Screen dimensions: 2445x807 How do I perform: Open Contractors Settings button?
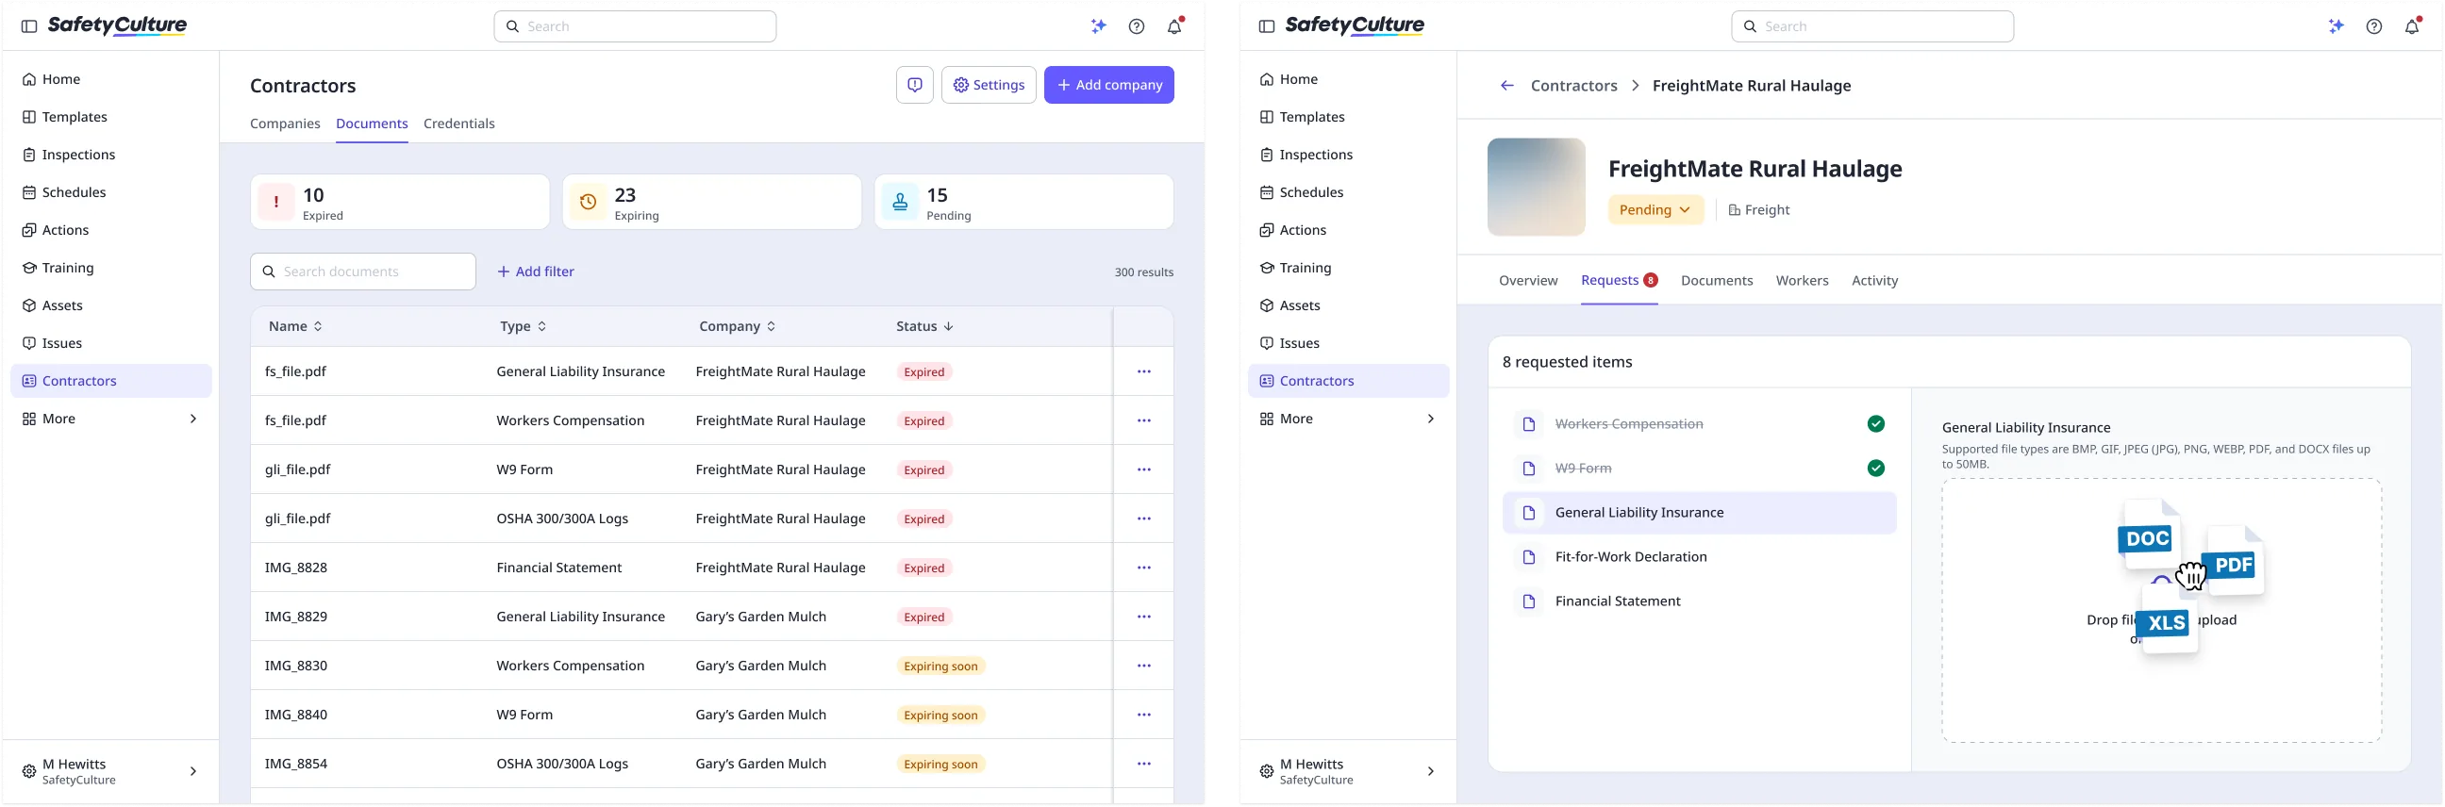tap(988, 86)
